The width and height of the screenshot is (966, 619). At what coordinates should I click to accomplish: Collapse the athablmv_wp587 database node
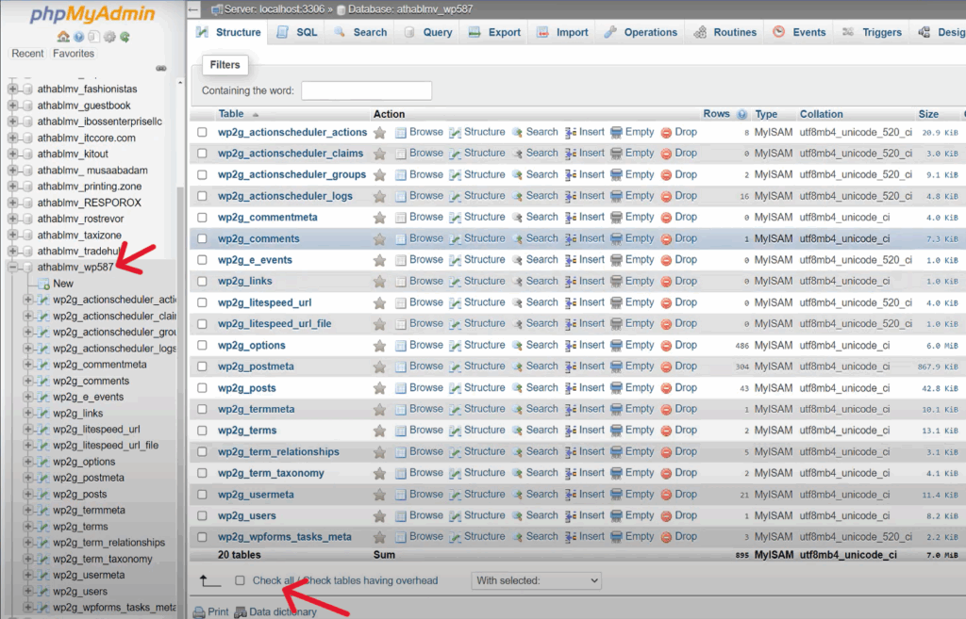[12, 267]
